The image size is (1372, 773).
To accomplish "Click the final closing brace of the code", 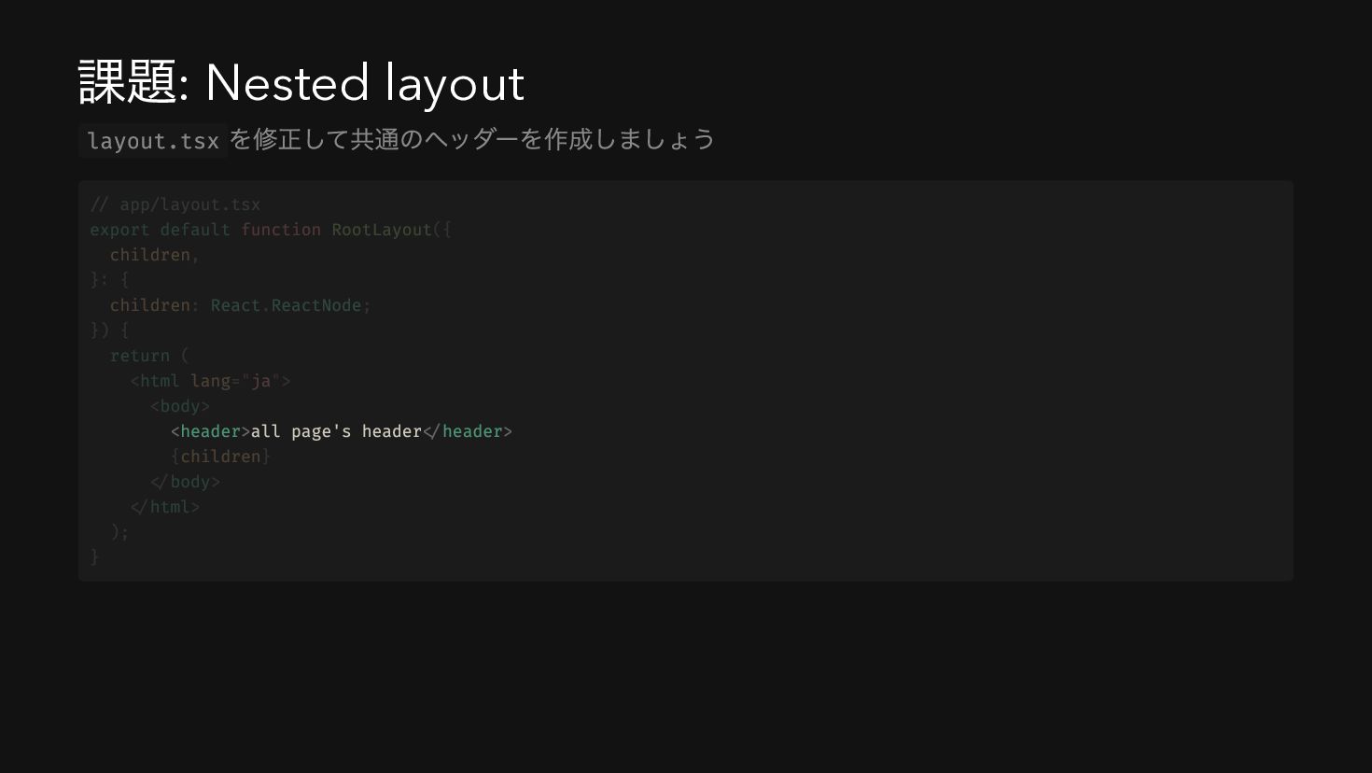I will (x=94, y=557).
